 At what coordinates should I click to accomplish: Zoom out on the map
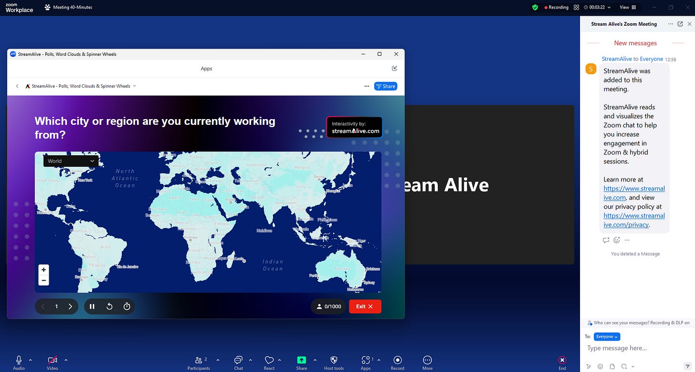(43, 281)
